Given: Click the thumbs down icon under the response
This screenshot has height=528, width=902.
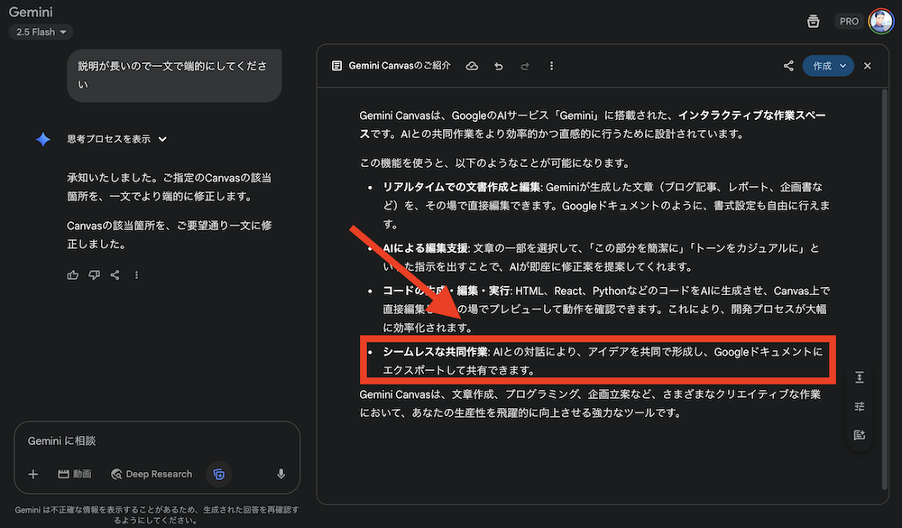Looking at the screenshot, I should point(94,274).
